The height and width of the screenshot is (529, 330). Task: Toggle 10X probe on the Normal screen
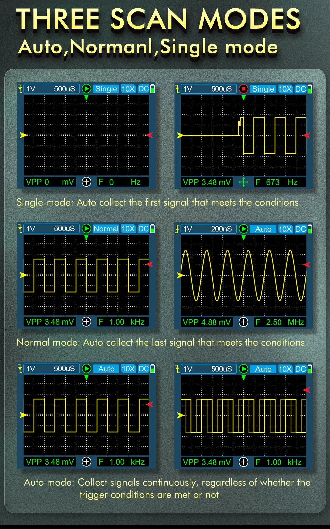click(128, 229)
